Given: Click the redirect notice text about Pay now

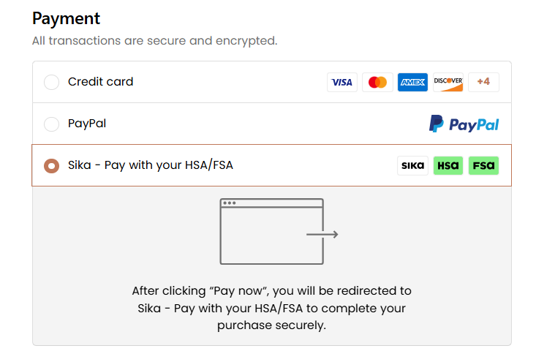Looking at the screenshot, I should pos(272,308).
